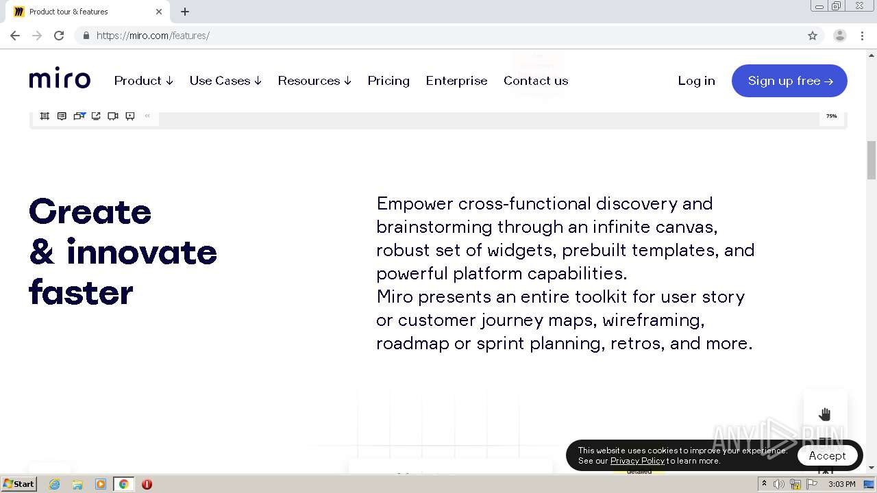Click the chat cards icon with blue badge
The height and width of the screenshot is (493, 877).
click(79, 116)
